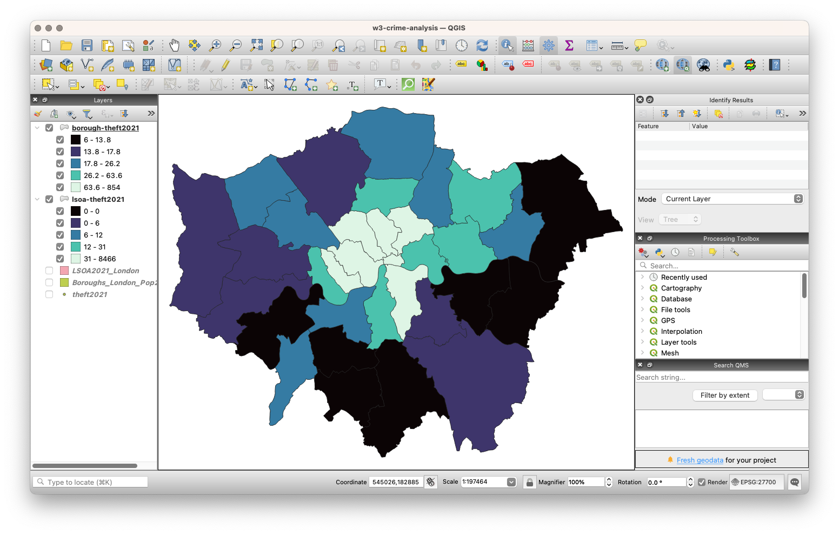Click the Text Annotation T icon
The image size is (839, 534).
pyautogui.click(x=381, y=84)
